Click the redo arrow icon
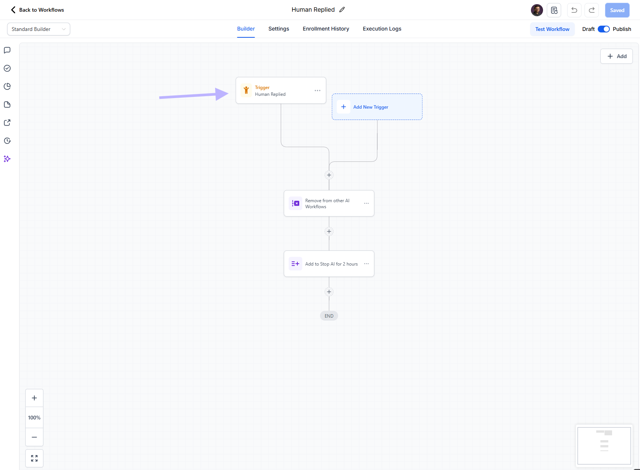640x470 pixels. (x=592, y=10)
